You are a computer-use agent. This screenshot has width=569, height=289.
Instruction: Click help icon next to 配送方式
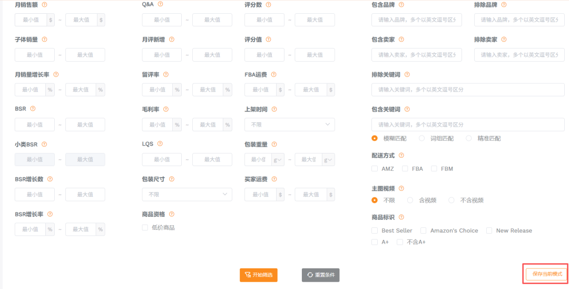pos(401,155)
